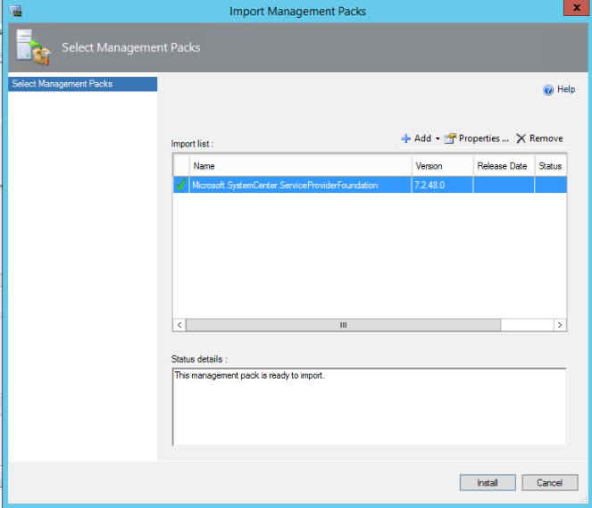
Task: Sort list by Version column header
Action: 441,166
